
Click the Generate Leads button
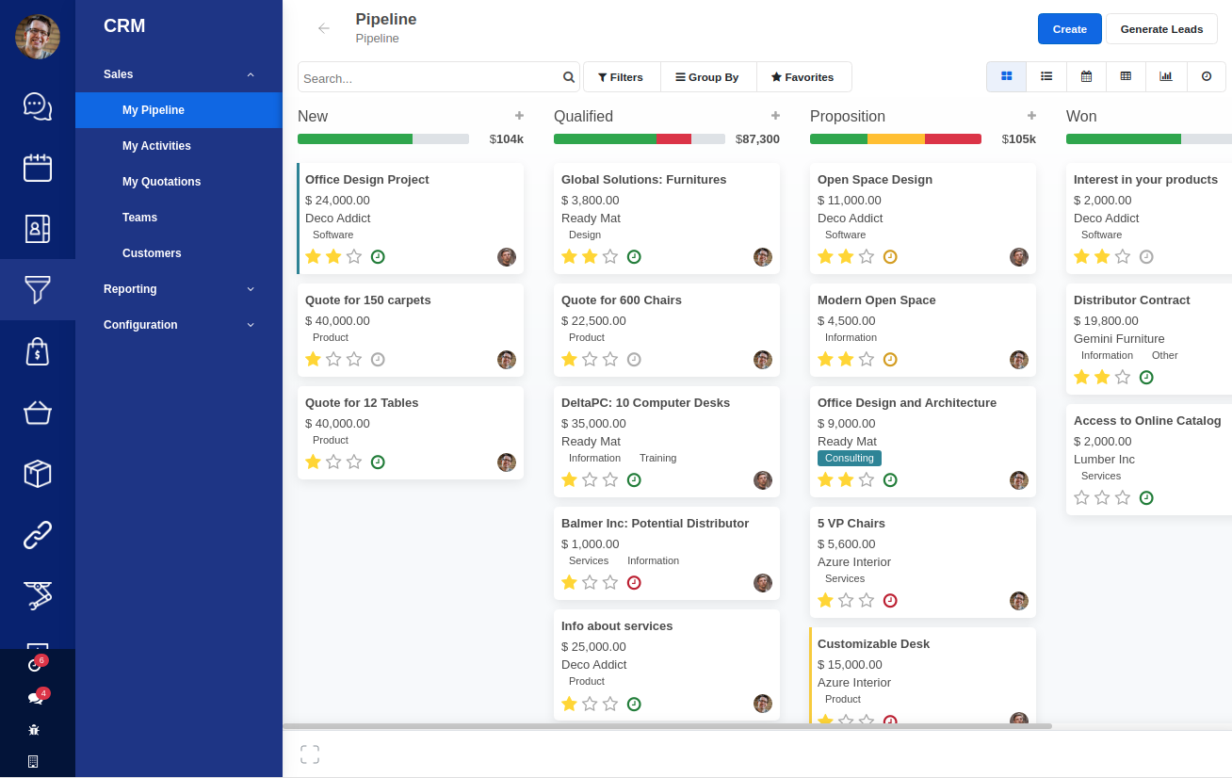click(1161, 28)
